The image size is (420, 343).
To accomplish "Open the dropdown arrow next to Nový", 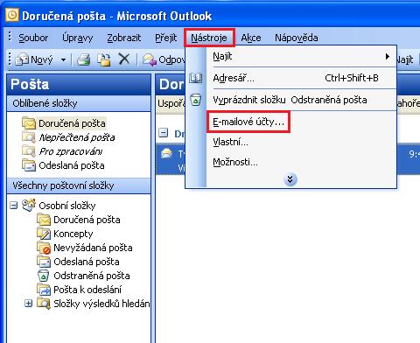I will [x=63, y=59].
